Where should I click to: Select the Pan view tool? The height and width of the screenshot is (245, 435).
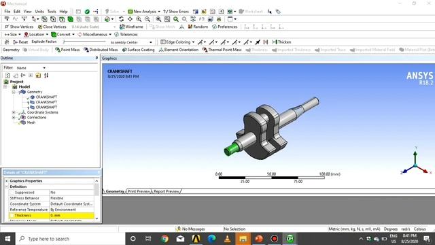click(130, 19)
